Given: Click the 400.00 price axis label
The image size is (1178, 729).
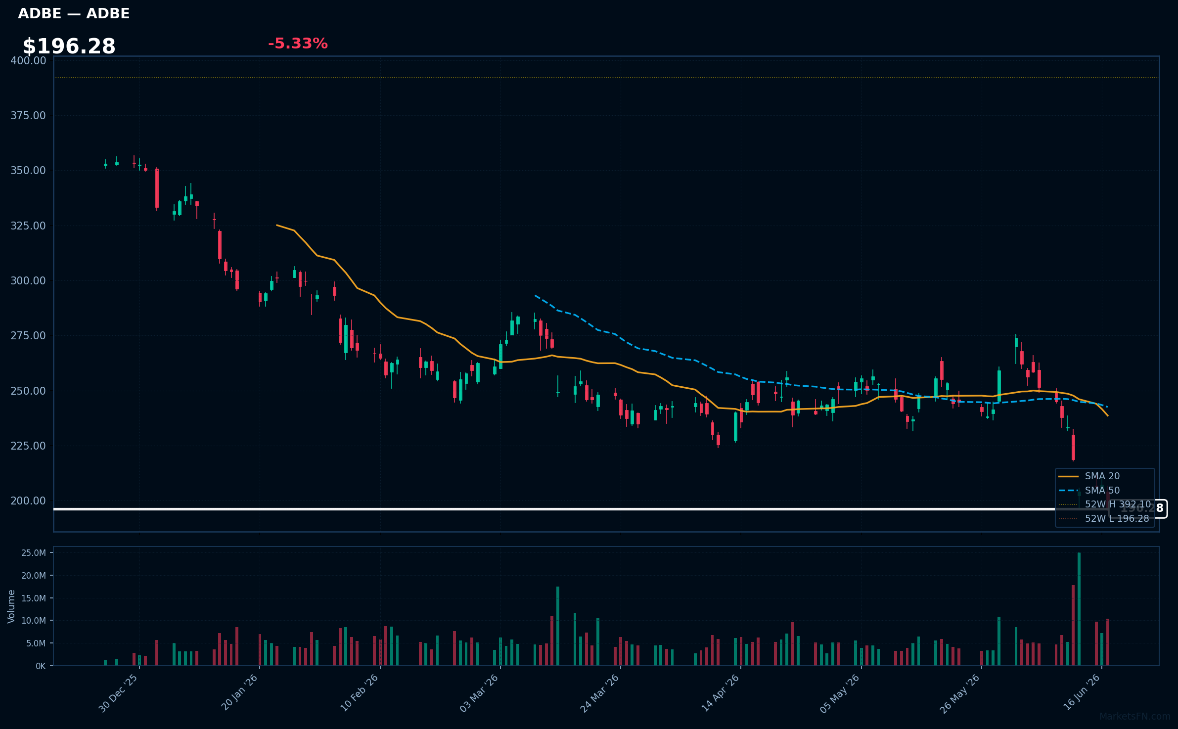Looking at the screenshot, I should click(28, 60).
